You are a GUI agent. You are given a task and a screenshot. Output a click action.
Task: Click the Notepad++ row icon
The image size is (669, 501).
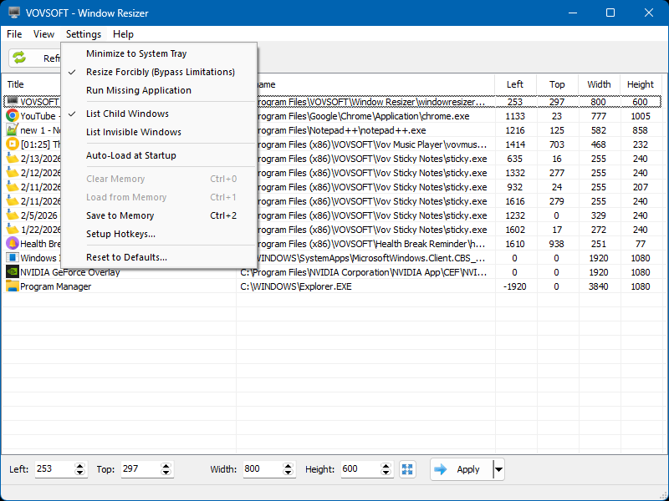point(12,130)
